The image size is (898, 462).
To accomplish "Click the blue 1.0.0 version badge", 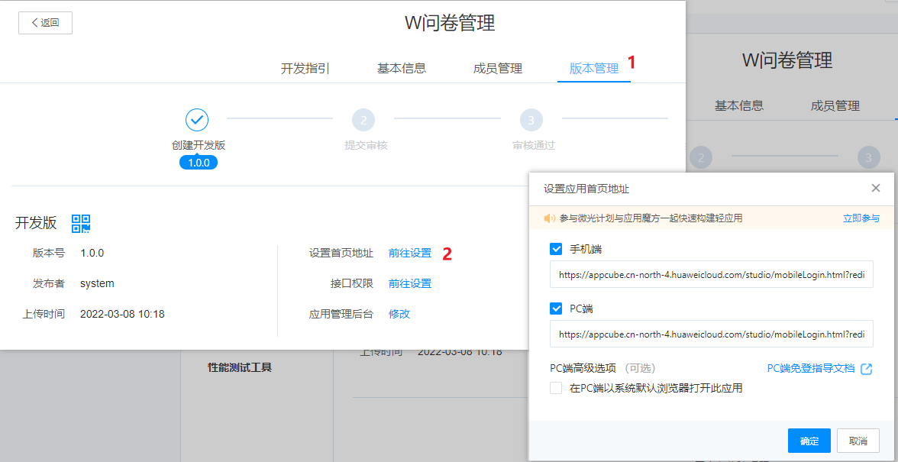I will 198,161.
